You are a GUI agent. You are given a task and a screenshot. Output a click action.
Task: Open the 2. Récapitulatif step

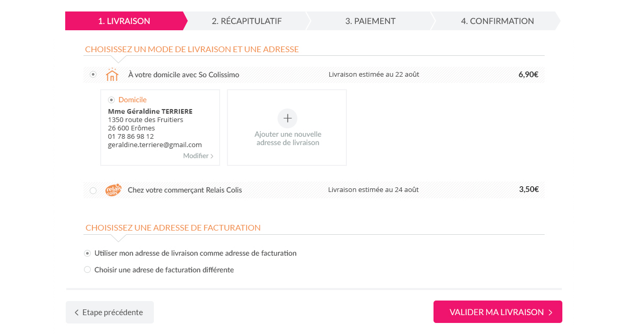click(x=246, y=21)
